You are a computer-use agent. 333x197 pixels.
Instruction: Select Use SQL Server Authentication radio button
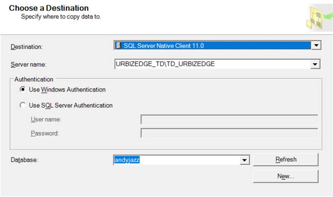coord(23,105)
